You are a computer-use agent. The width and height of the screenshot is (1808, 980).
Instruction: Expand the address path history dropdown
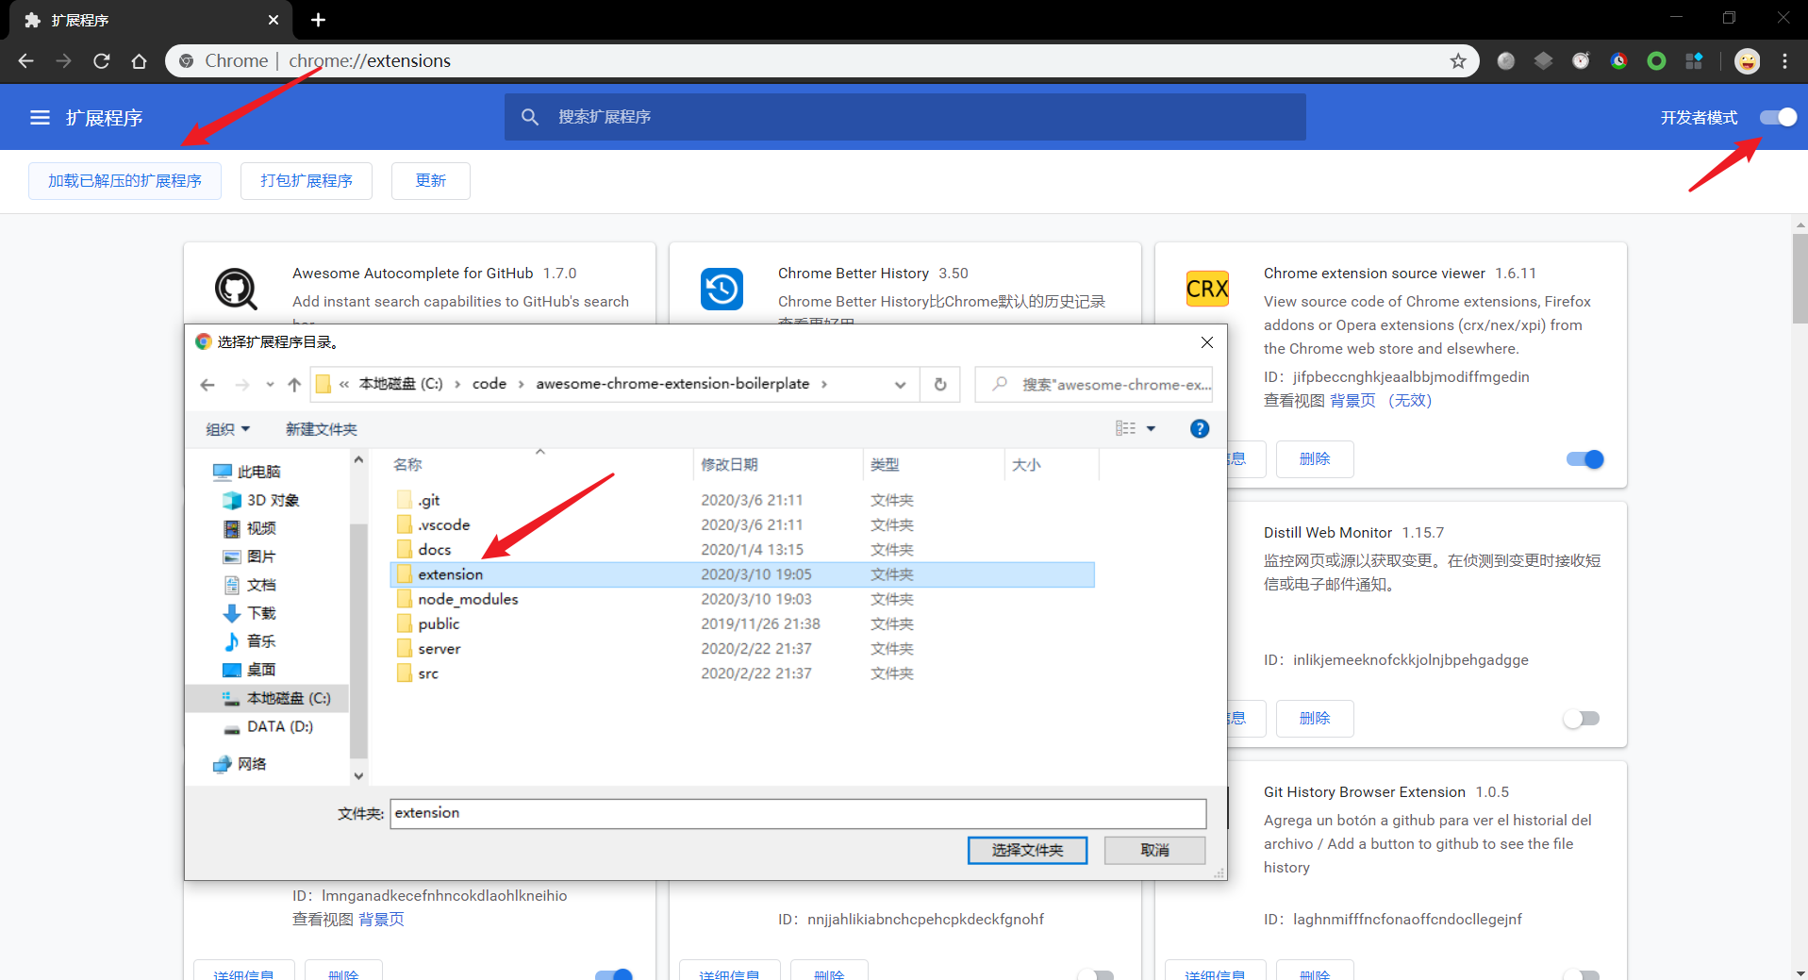900,385
